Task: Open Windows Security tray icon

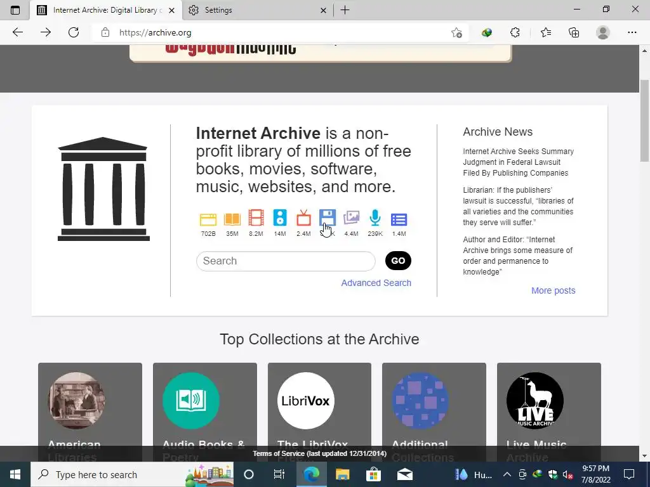Action: (x=553, y=474)
